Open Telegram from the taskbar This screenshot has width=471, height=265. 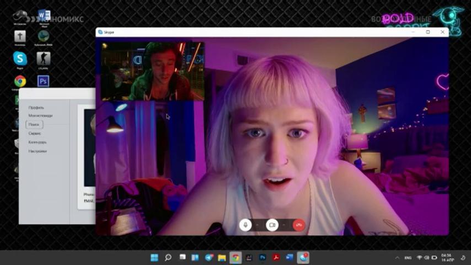pyautogui.click(x=209, y=257)
